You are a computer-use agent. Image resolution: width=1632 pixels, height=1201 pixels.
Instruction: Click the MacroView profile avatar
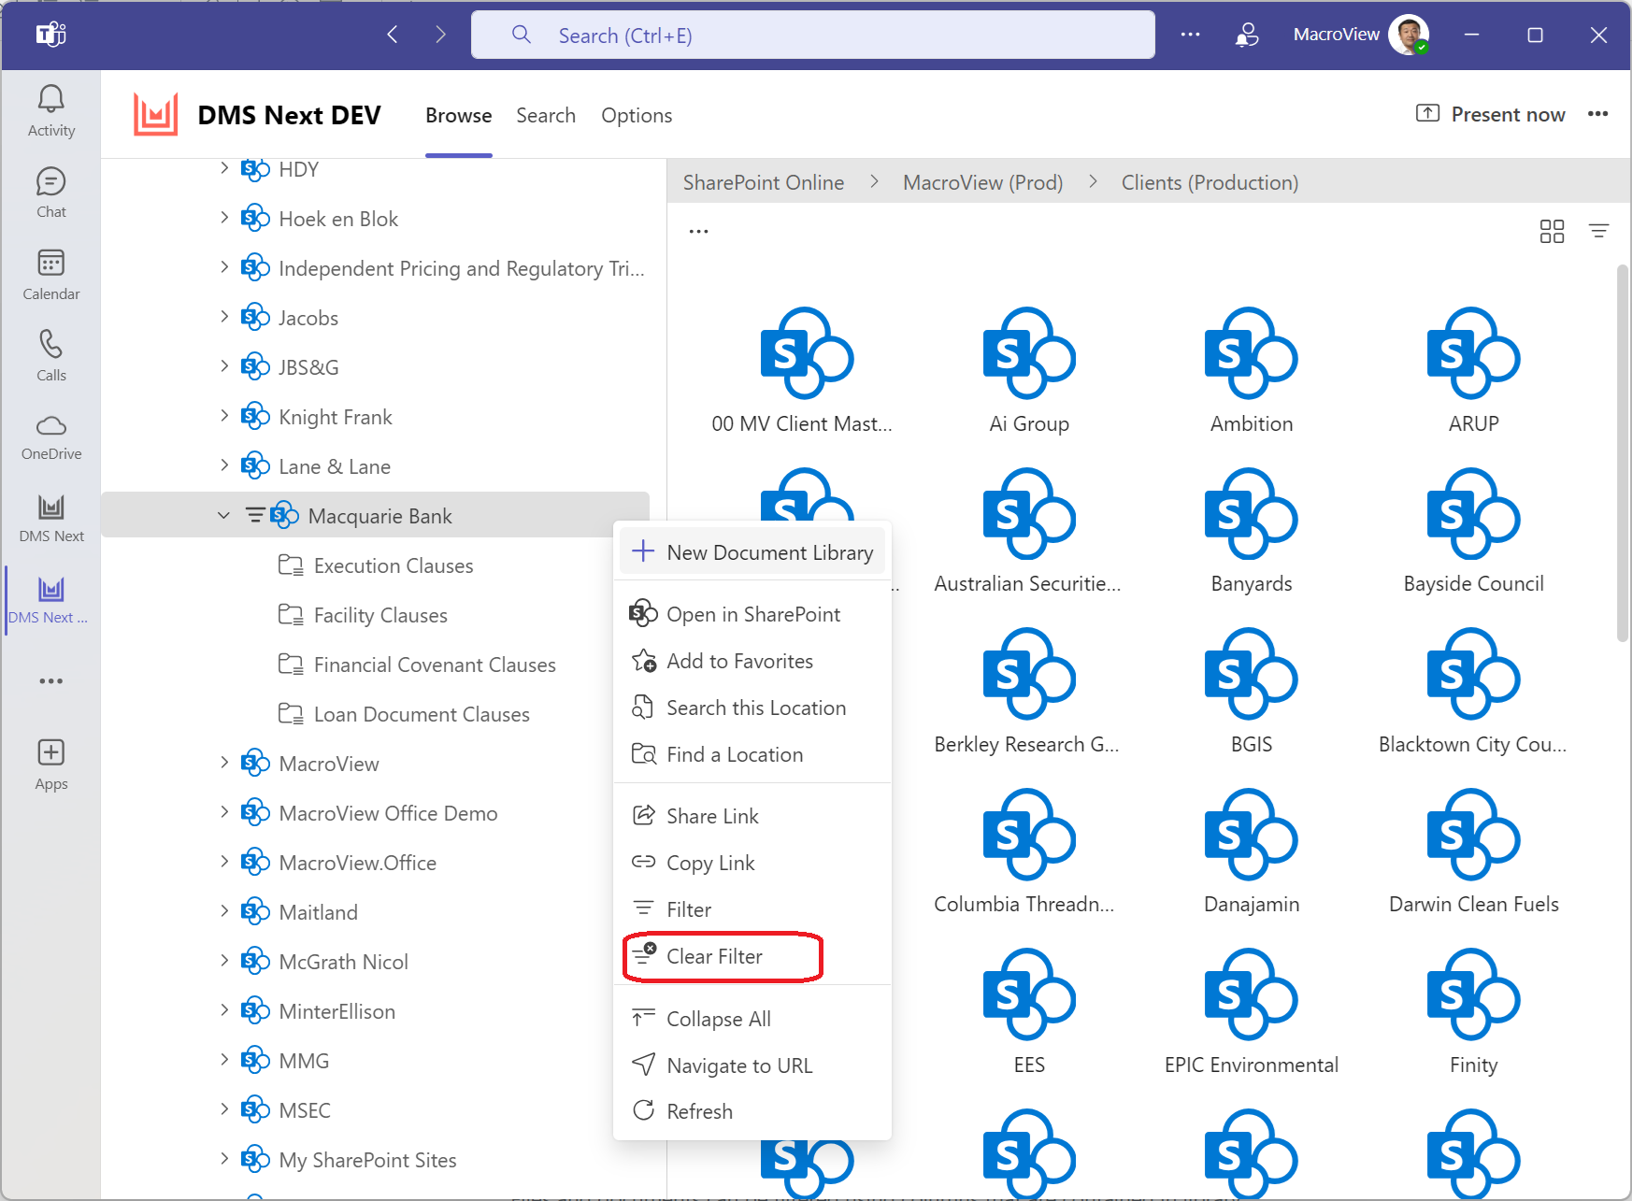[1409, 35]
